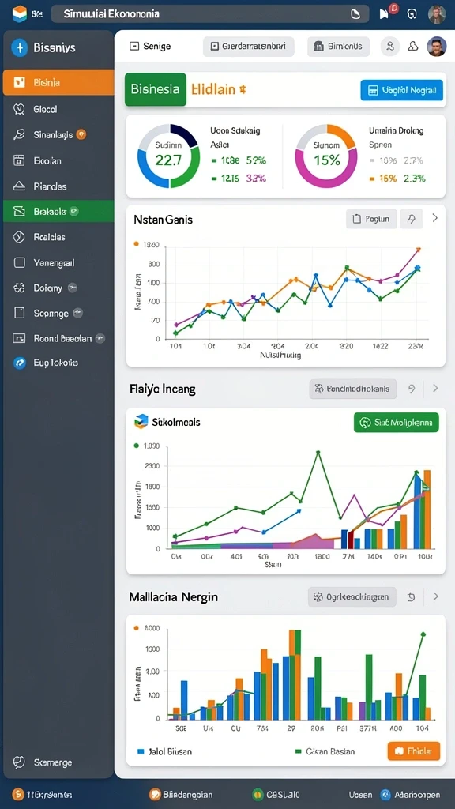Click the refresh icon next to Flaiyo Incang
The width and height of the screenshot is (455, 809).
pos(412,389)
